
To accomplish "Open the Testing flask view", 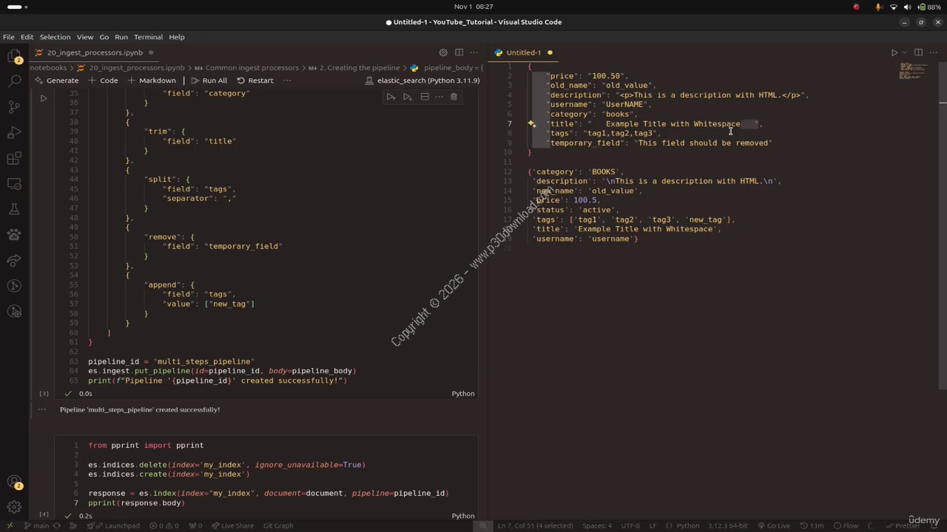I will pyautogui.click(x=14, y=210).
